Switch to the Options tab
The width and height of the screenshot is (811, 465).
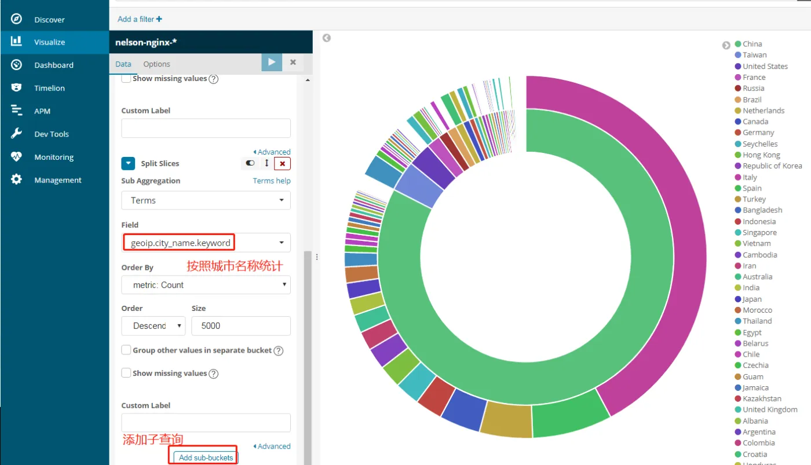156,64
